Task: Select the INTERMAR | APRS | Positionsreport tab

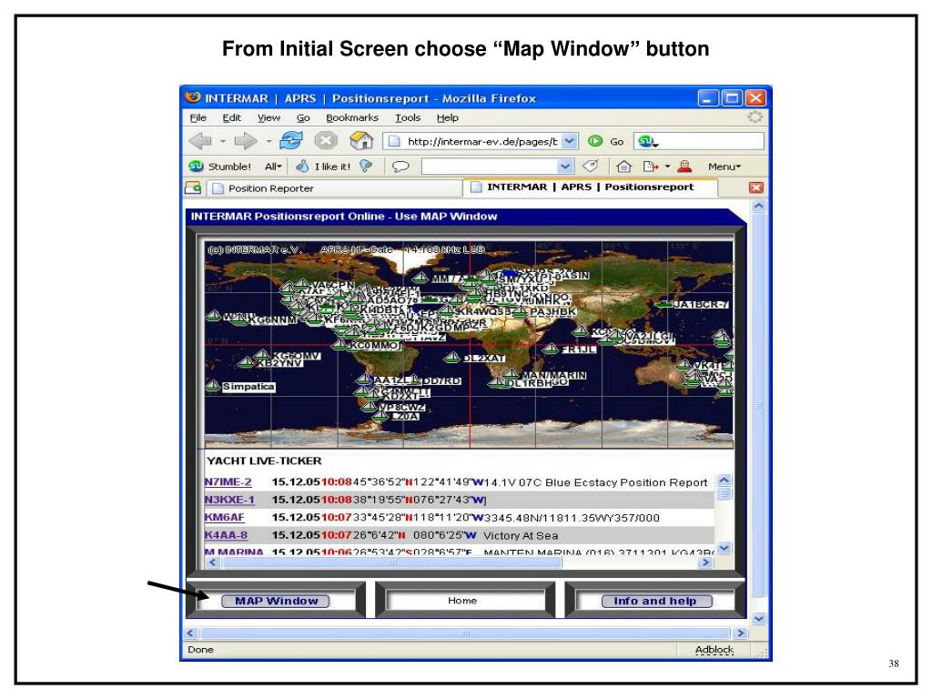Action: [591, 187]
